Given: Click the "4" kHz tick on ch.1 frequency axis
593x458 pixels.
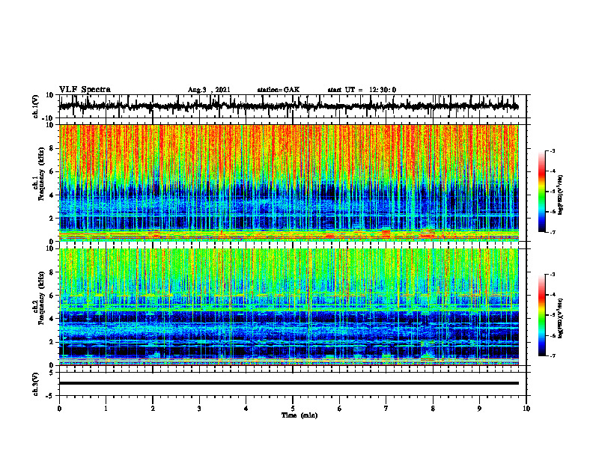Looking at the screenshot, I should tap(52, 195).
